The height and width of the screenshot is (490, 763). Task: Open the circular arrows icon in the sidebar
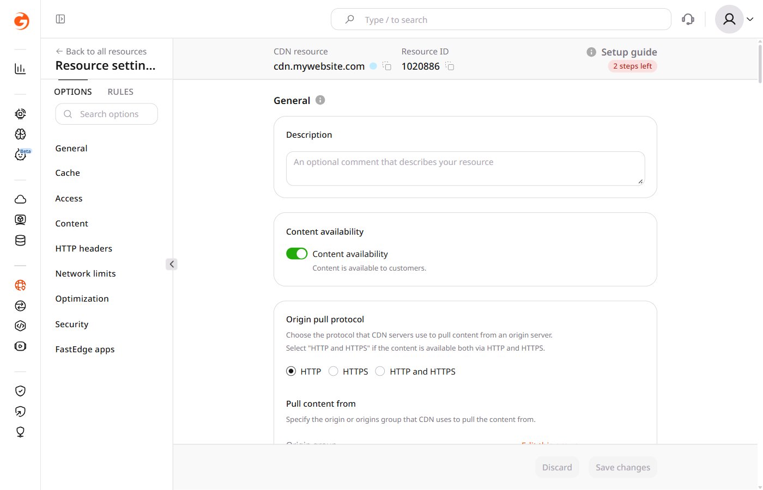(x=20, y=305)
